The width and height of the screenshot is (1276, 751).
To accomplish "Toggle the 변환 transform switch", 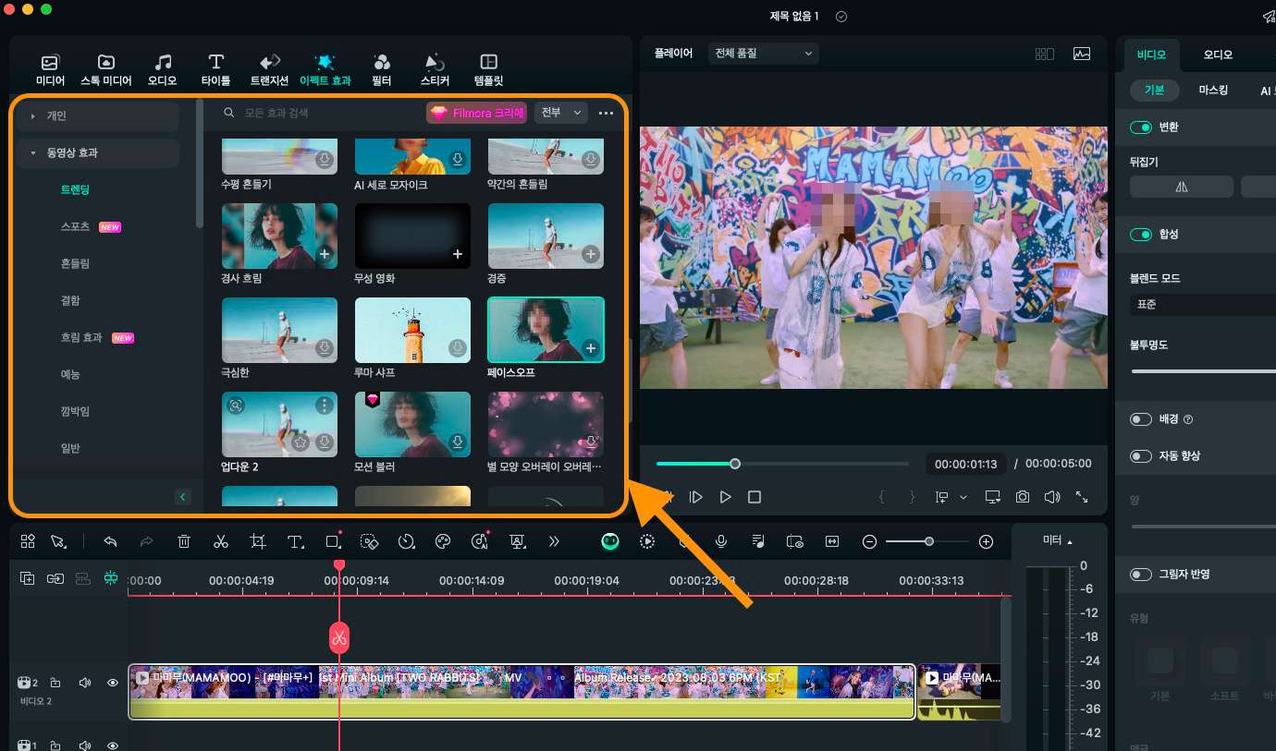I will tap(1141, 127).
